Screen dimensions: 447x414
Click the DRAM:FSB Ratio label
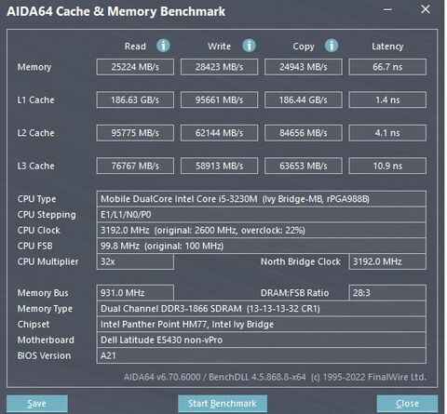click(294, 293)
